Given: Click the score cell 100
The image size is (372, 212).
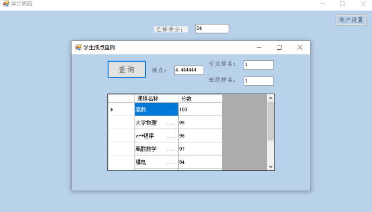Looking at the screenshot, I should click(200, 109).
